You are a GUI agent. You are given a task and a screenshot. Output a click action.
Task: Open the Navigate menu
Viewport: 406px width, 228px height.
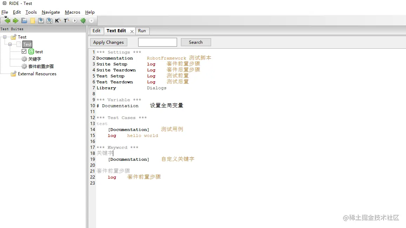[x=51, y=12]
